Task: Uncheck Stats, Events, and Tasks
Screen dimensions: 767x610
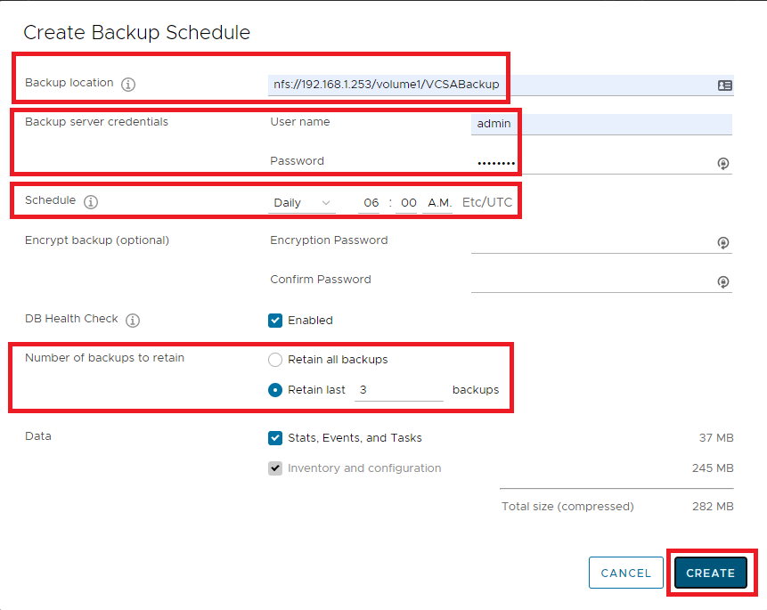Action: [x=275, y=438]
